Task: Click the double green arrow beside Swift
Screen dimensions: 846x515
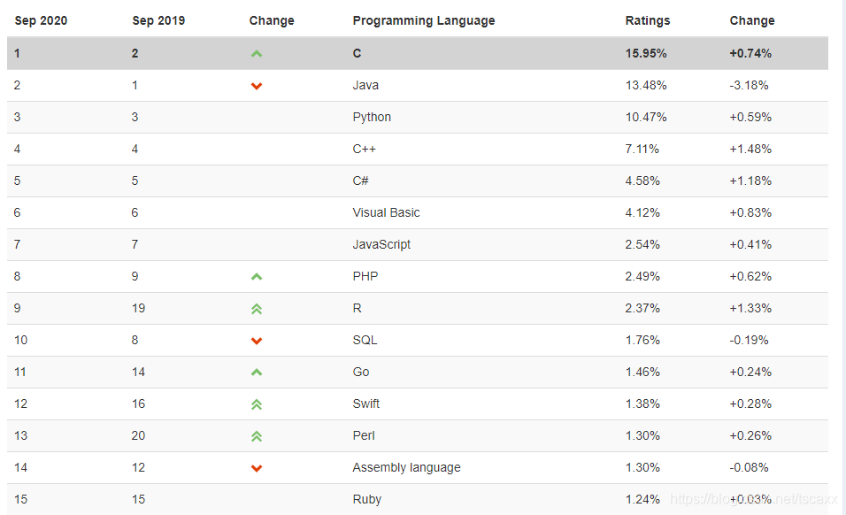Action: coord(257,404)
